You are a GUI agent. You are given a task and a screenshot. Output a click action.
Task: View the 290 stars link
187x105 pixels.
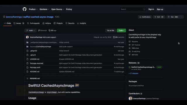pos(135,48)
